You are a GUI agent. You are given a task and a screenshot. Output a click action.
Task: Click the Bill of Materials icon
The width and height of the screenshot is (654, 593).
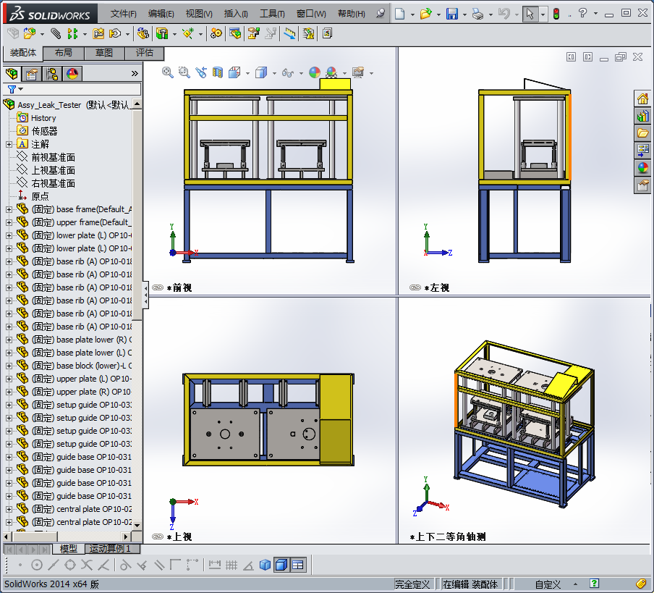click(x=235, y=33)
